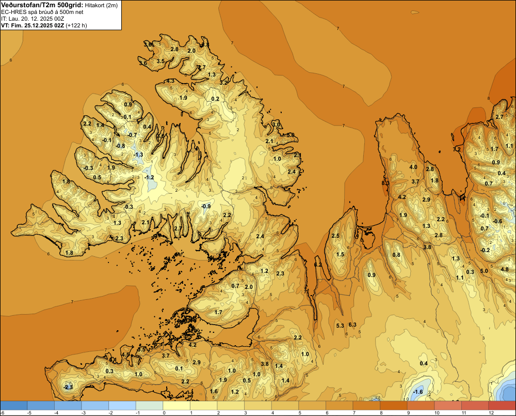Image resolution: width=516 pixels, height=416 pixels.
Task: Choose the legend swatch between 4 and 5
Action: pyautogui.click(x=285, y=406)
